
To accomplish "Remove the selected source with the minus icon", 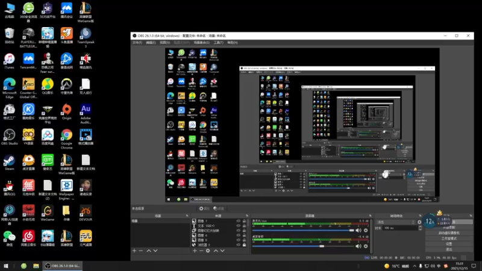I will coord(201,251).
